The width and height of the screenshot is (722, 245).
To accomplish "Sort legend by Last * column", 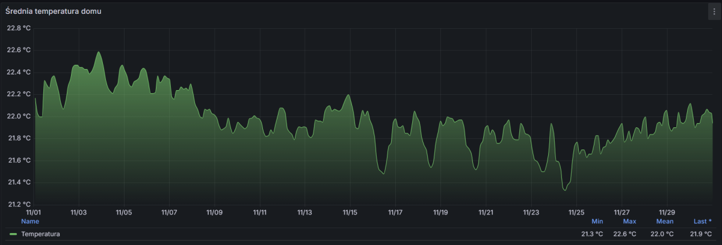I will click(x=702, y=222).
